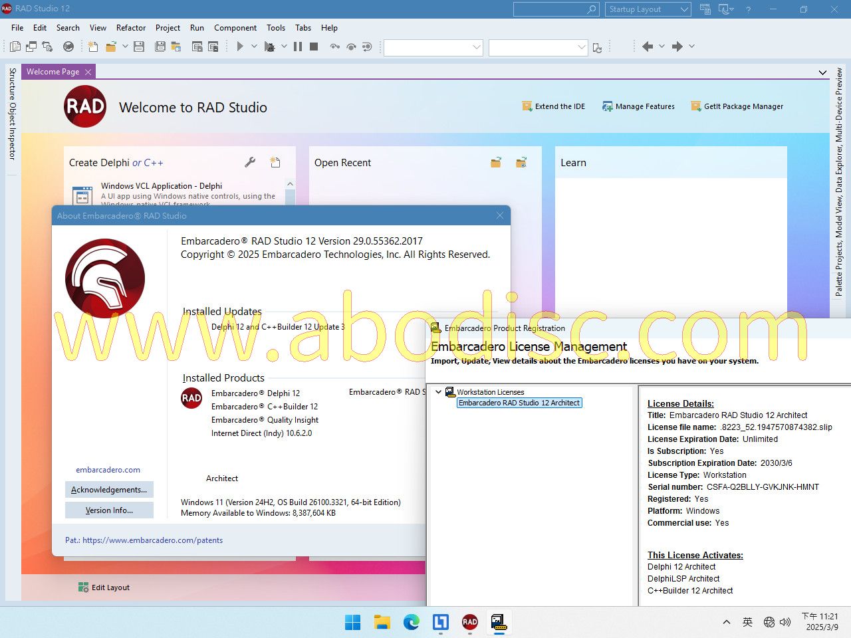Click Manage Features link
Viewport: 851px width, 638px height.
point(638,106)
